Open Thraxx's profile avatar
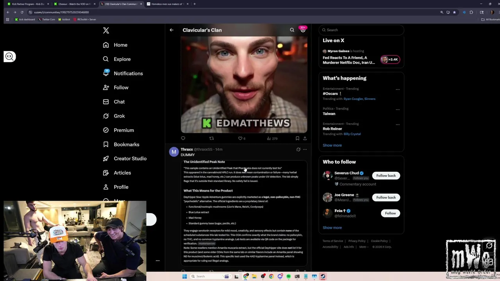This screenshot has width=500, height=281. (174, 152)
